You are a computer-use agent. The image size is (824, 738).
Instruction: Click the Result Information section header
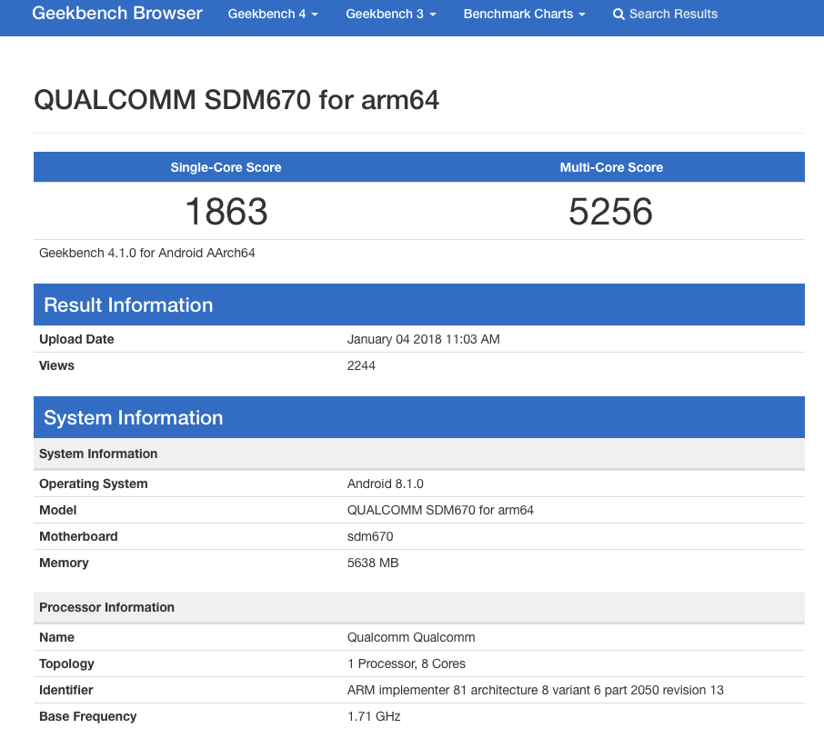pos(419,304)
